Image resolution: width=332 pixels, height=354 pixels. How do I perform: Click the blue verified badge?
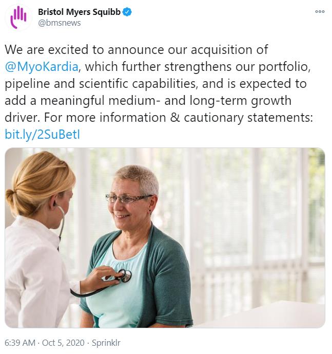click(x=127, y=12)
